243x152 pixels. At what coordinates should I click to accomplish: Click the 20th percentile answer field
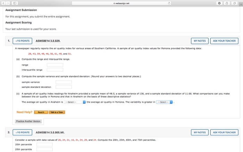[x=44, y=145]
